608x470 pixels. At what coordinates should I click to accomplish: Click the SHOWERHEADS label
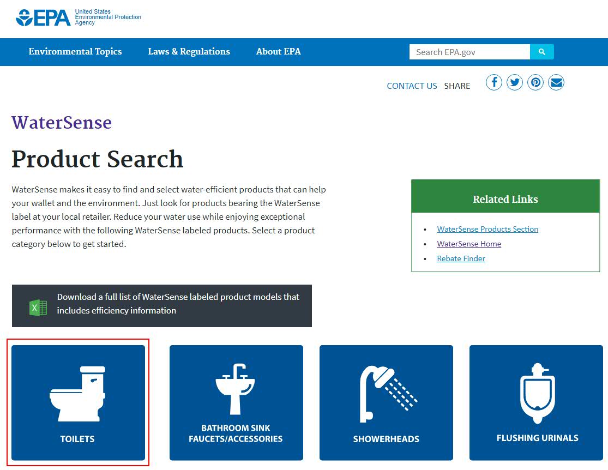(386, 439)
